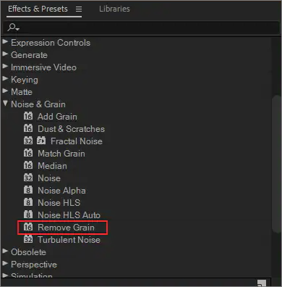Click the 8-bit icon beside Noise HLS Auto

click(28, 215)
